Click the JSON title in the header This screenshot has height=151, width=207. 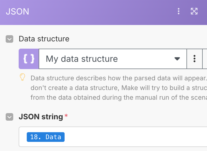tap(17, 12)
